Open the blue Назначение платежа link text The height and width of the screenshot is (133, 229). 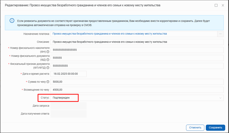click(110, 34)
